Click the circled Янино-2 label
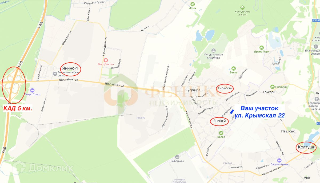 [220, 121]
